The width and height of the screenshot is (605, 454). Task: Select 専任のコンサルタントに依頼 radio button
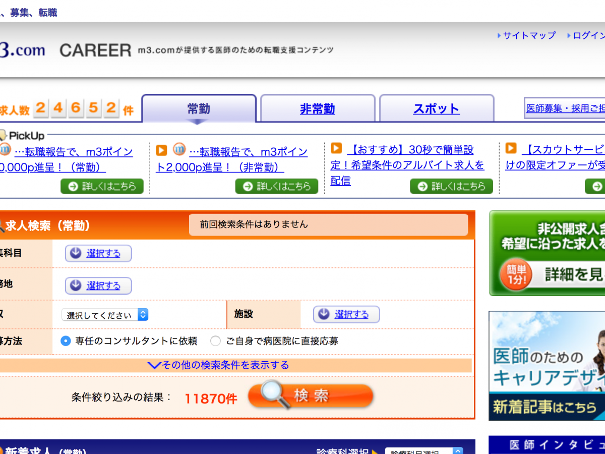pos(66,341)
